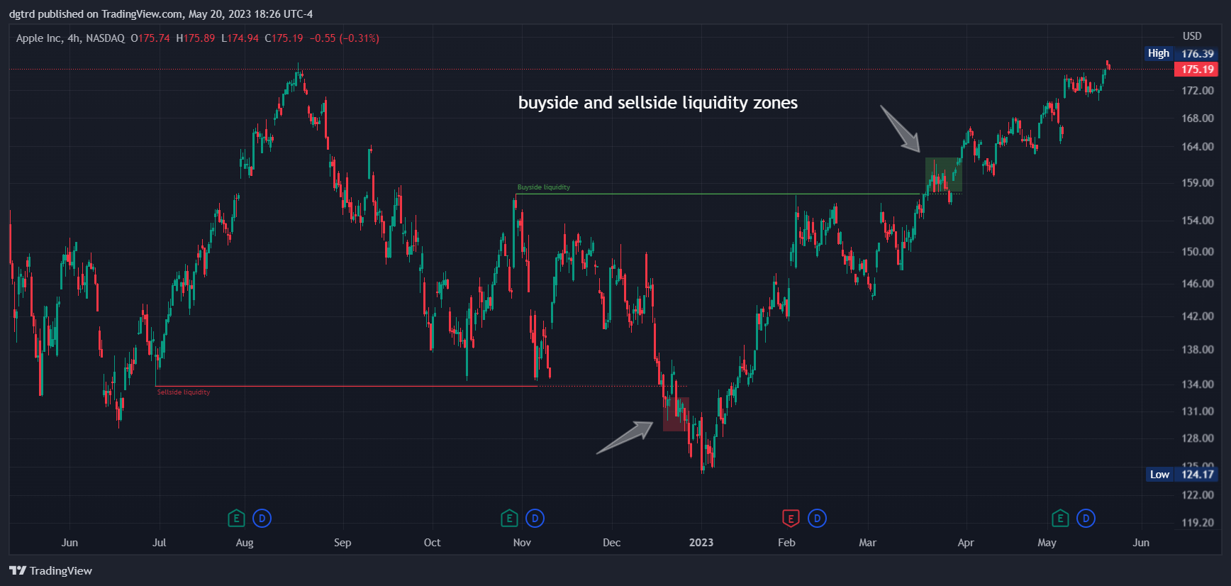Select the Buyside liquidity label
The width and height of the screenshot is (1231, 586).
click(x=544, y=187)
